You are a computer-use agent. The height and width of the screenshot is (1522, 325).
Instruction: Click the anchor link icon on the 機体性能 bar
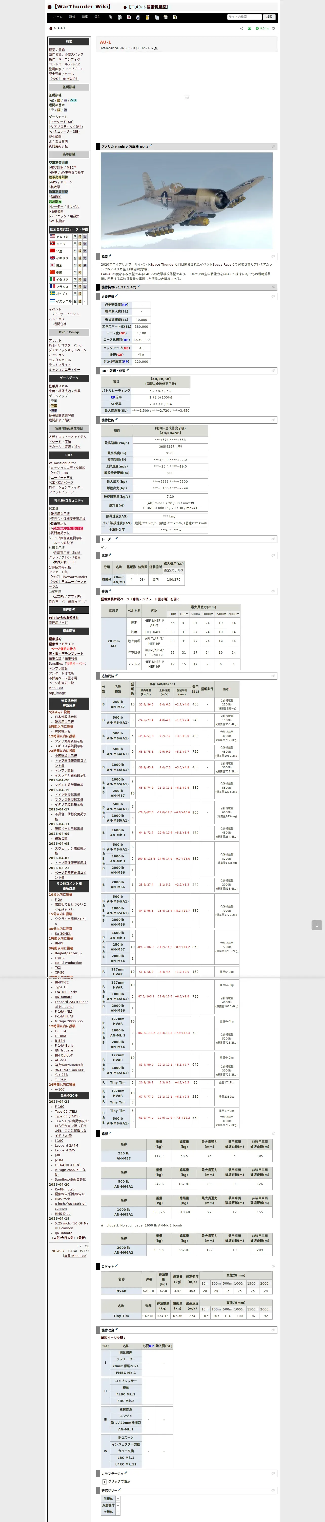tap(273, 420)
